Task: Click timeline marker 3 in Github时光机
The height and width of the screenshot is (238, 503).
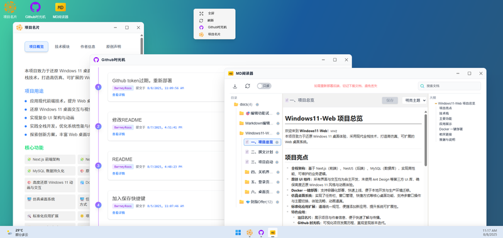Action: (x=99, y=166)
